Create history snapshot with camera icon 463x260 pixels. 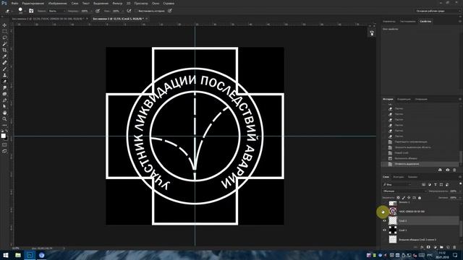coord(447,170)
